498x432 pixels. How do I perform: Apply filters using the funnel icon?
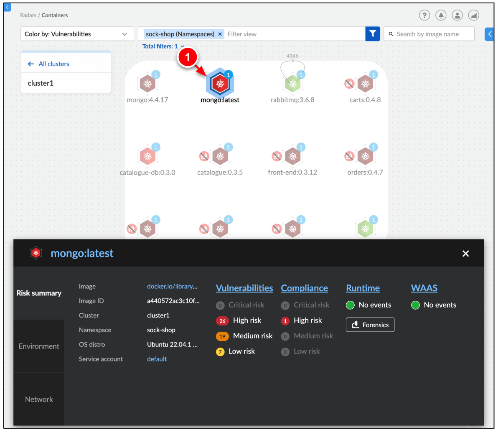(372, 34)
